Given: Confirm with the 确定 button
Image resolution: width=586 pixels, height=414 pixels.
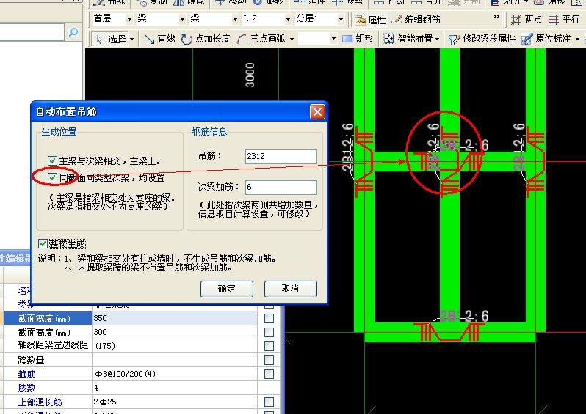Looking at the screenshot, I should click(x=226, y=289).
